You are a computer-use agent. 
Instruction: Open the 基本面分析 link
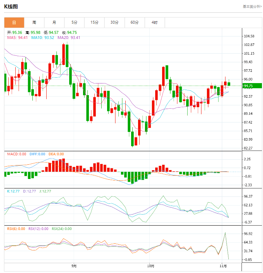pos(252,7)
